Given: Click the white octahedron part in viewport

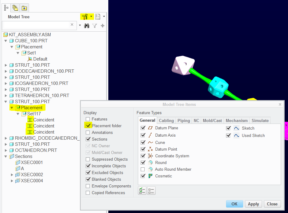Looking at the screenshot, I should [183, 65].
